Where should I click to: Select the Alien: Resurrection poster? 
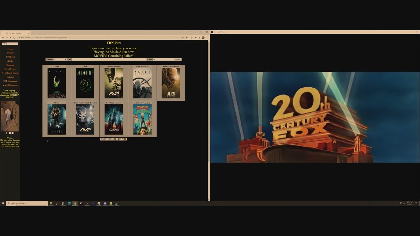point(171,83)
